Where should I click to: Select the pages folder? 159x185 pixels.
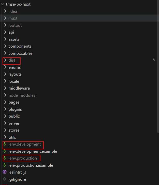click(14, 102)
